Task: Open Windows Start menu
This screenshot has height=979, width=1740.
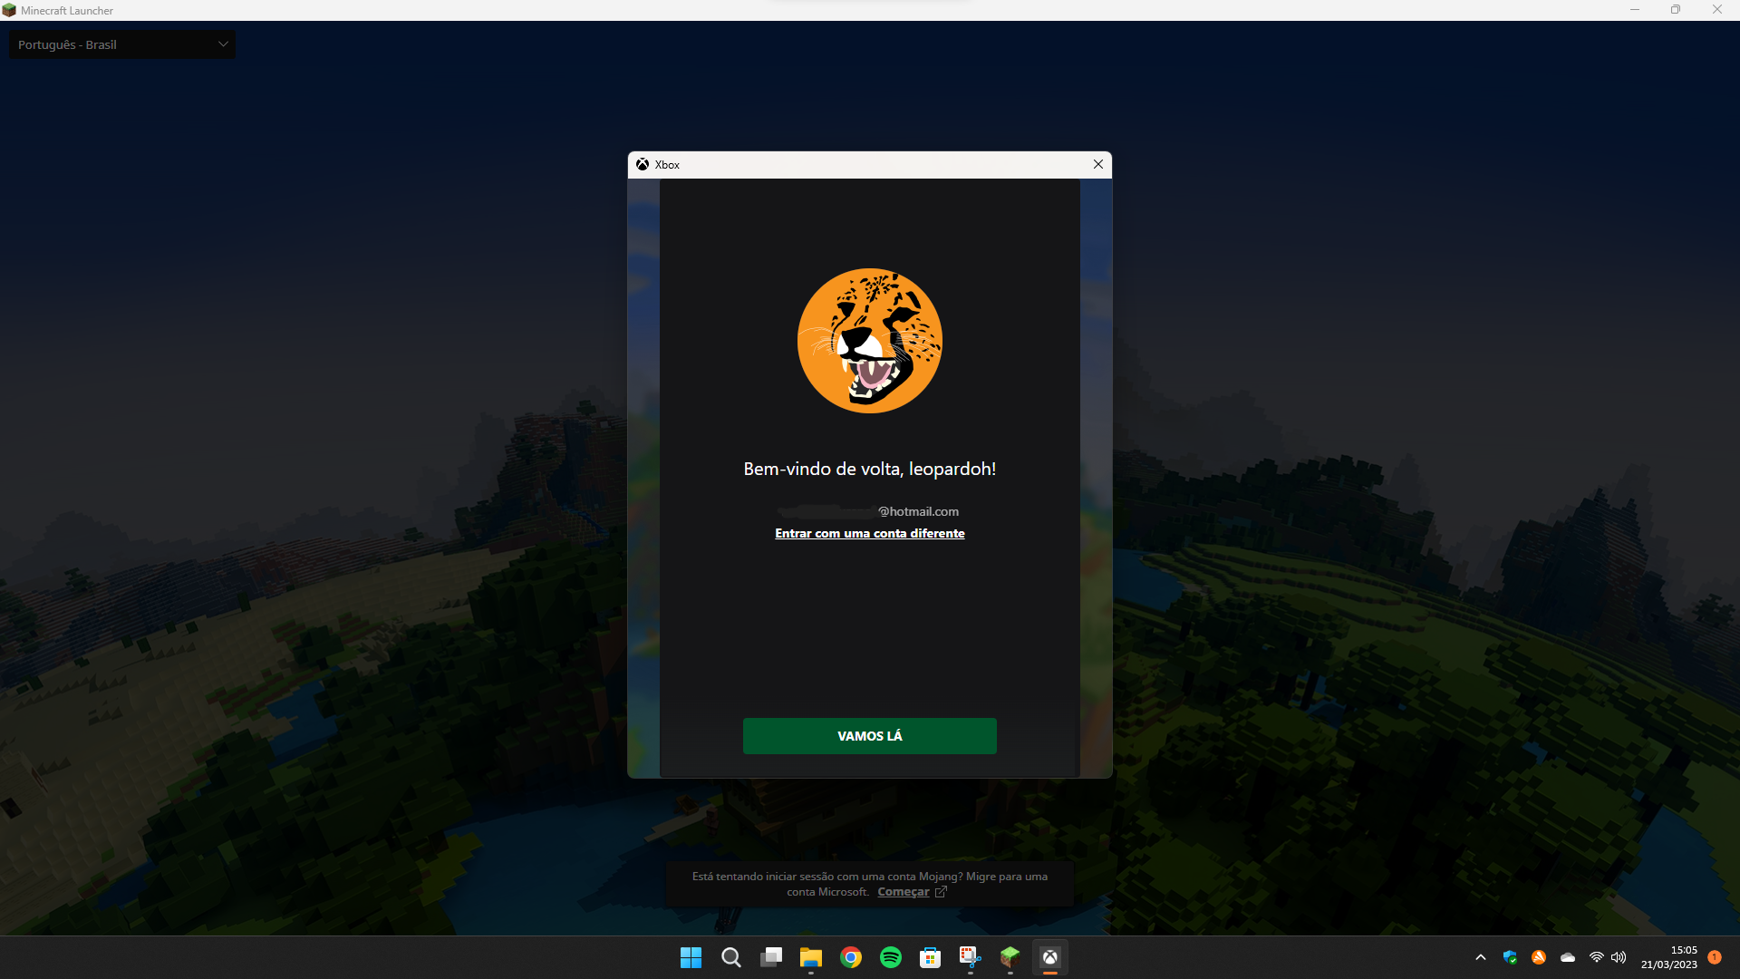Action: pos(691,957)
